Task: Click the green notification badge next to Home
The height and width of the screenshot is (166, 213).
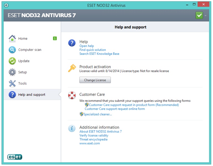Action: (x=55, y=38)
